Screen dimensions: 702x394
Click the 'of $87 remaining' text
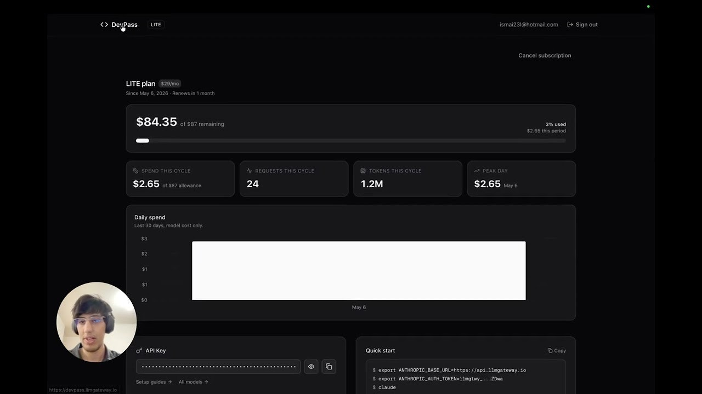point(202,124)
